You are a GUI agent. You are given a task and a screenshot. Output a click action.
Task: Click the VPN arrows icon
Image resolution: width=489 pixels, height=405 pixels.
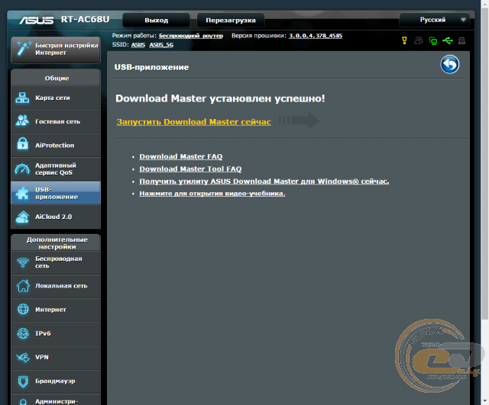(23, 358)
